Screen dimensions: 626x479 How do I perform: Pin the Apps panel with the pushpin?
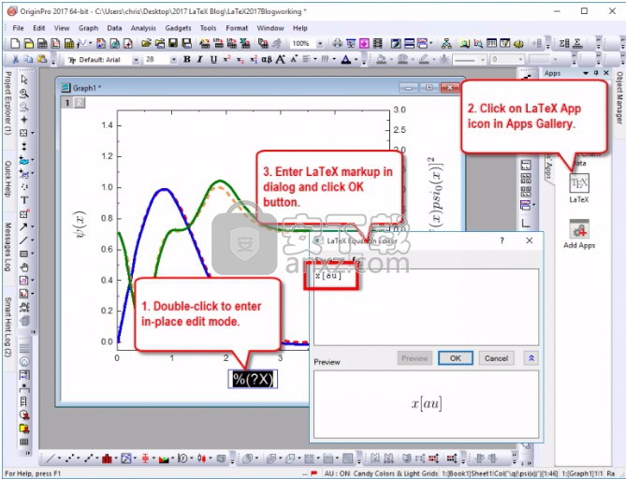(x=596, y=73)
